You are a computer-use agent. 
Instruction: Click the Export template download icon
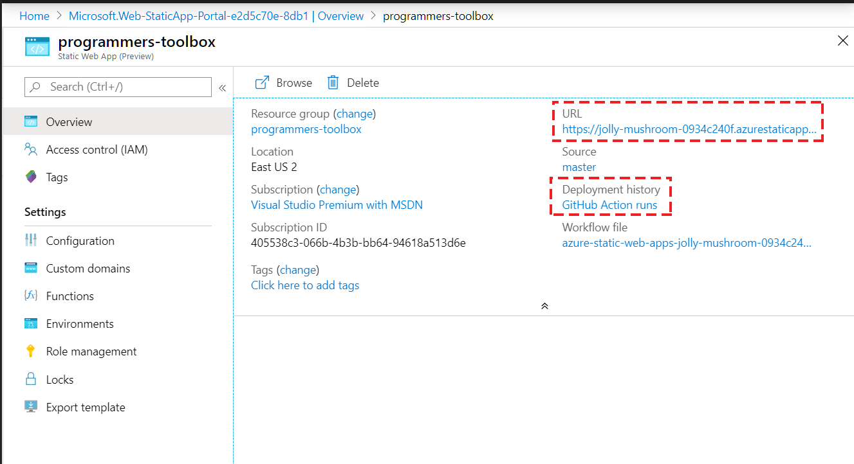click(31, 406)
